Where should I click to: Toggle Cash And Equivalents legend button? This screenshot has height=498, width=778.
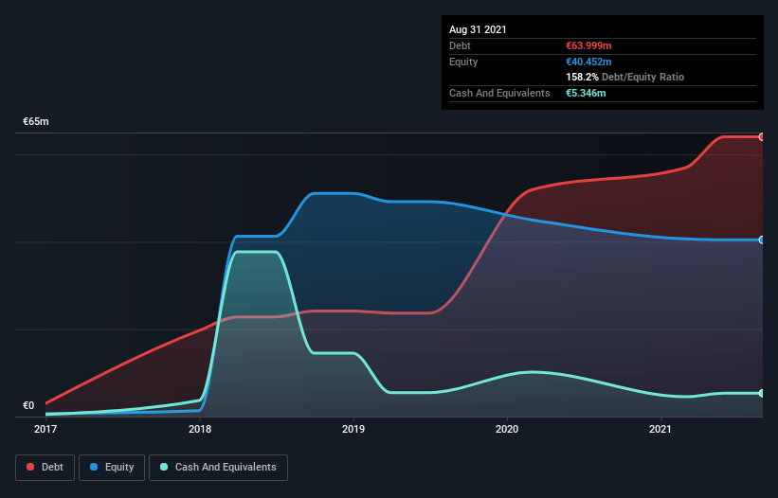(218, 468)
